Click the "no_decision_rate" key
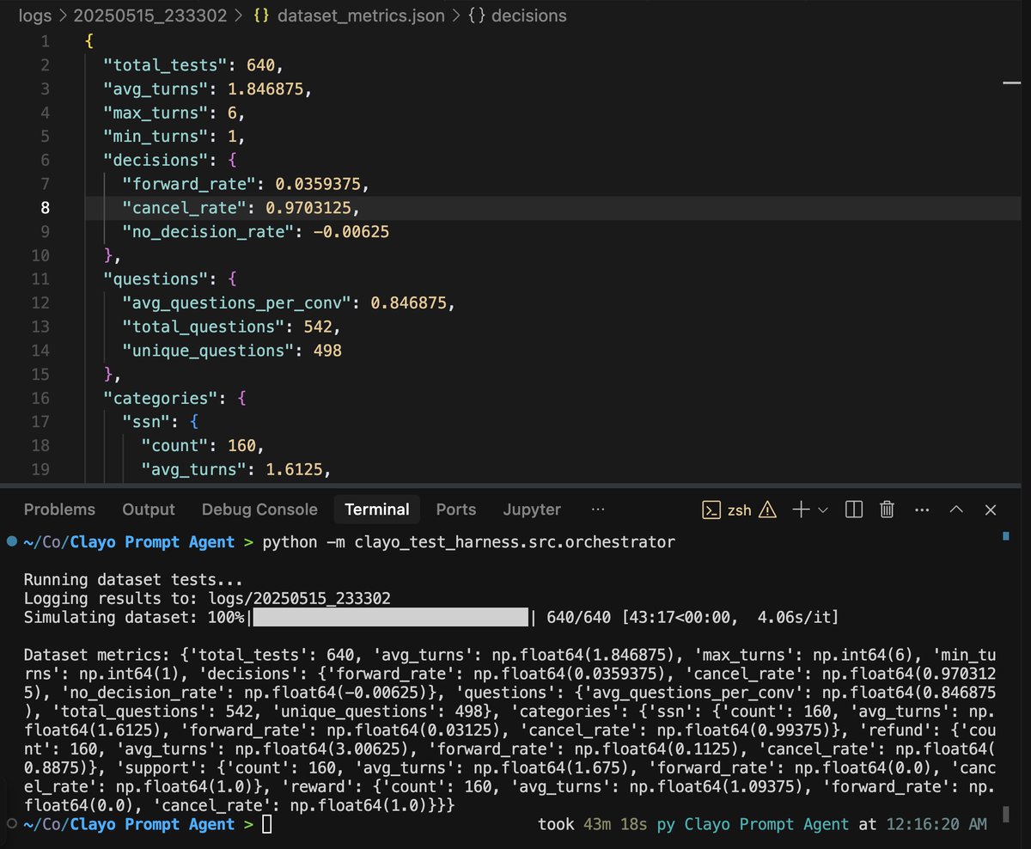Screen dimensions: 1031x849 point(209,232)
